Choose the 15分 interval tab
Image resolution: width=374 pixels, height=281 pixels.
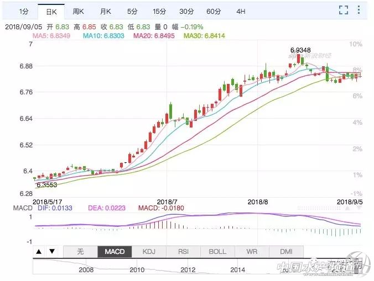pyautogui.click(x=159, y=11)
